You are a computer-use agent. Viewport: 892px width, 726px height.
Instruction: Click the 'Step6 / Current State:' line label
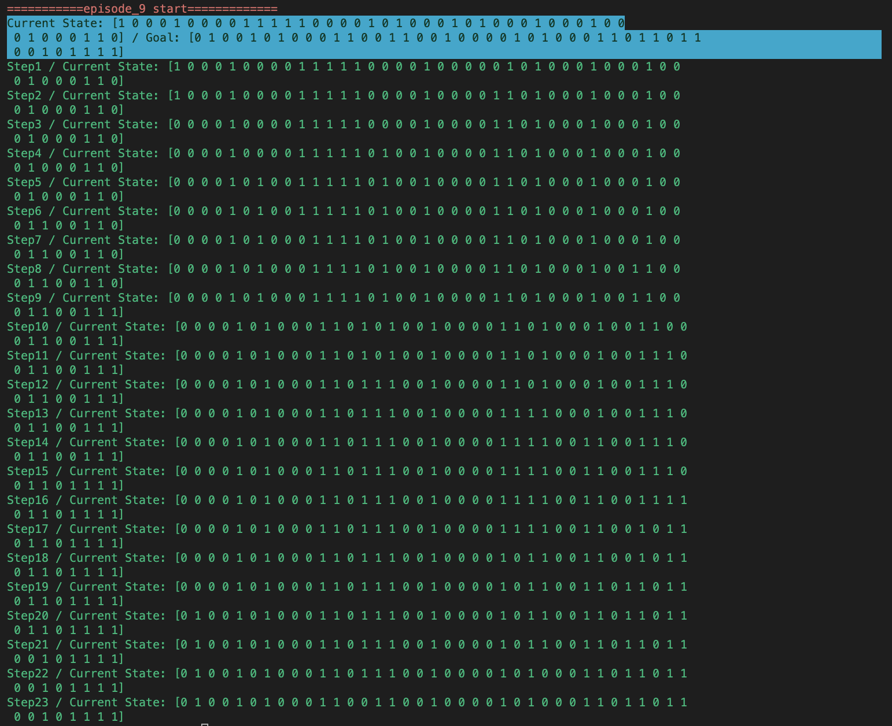point(83,211)
